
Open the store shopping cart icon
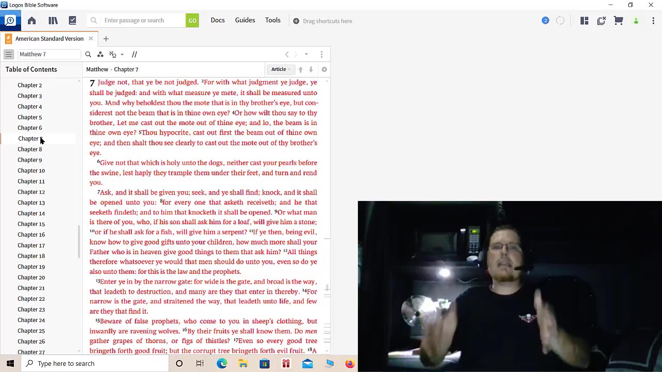point(619,21)
